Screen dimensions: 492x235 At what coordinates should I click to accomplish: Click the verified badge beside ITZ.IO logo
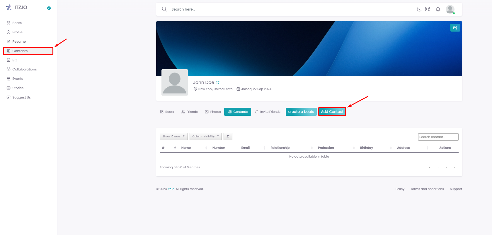(49, 8)
